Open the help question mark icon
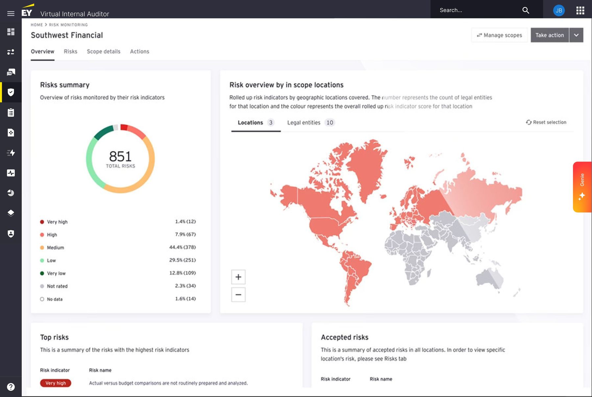This screenshot has width=592, height=397. tap(11, 387)
